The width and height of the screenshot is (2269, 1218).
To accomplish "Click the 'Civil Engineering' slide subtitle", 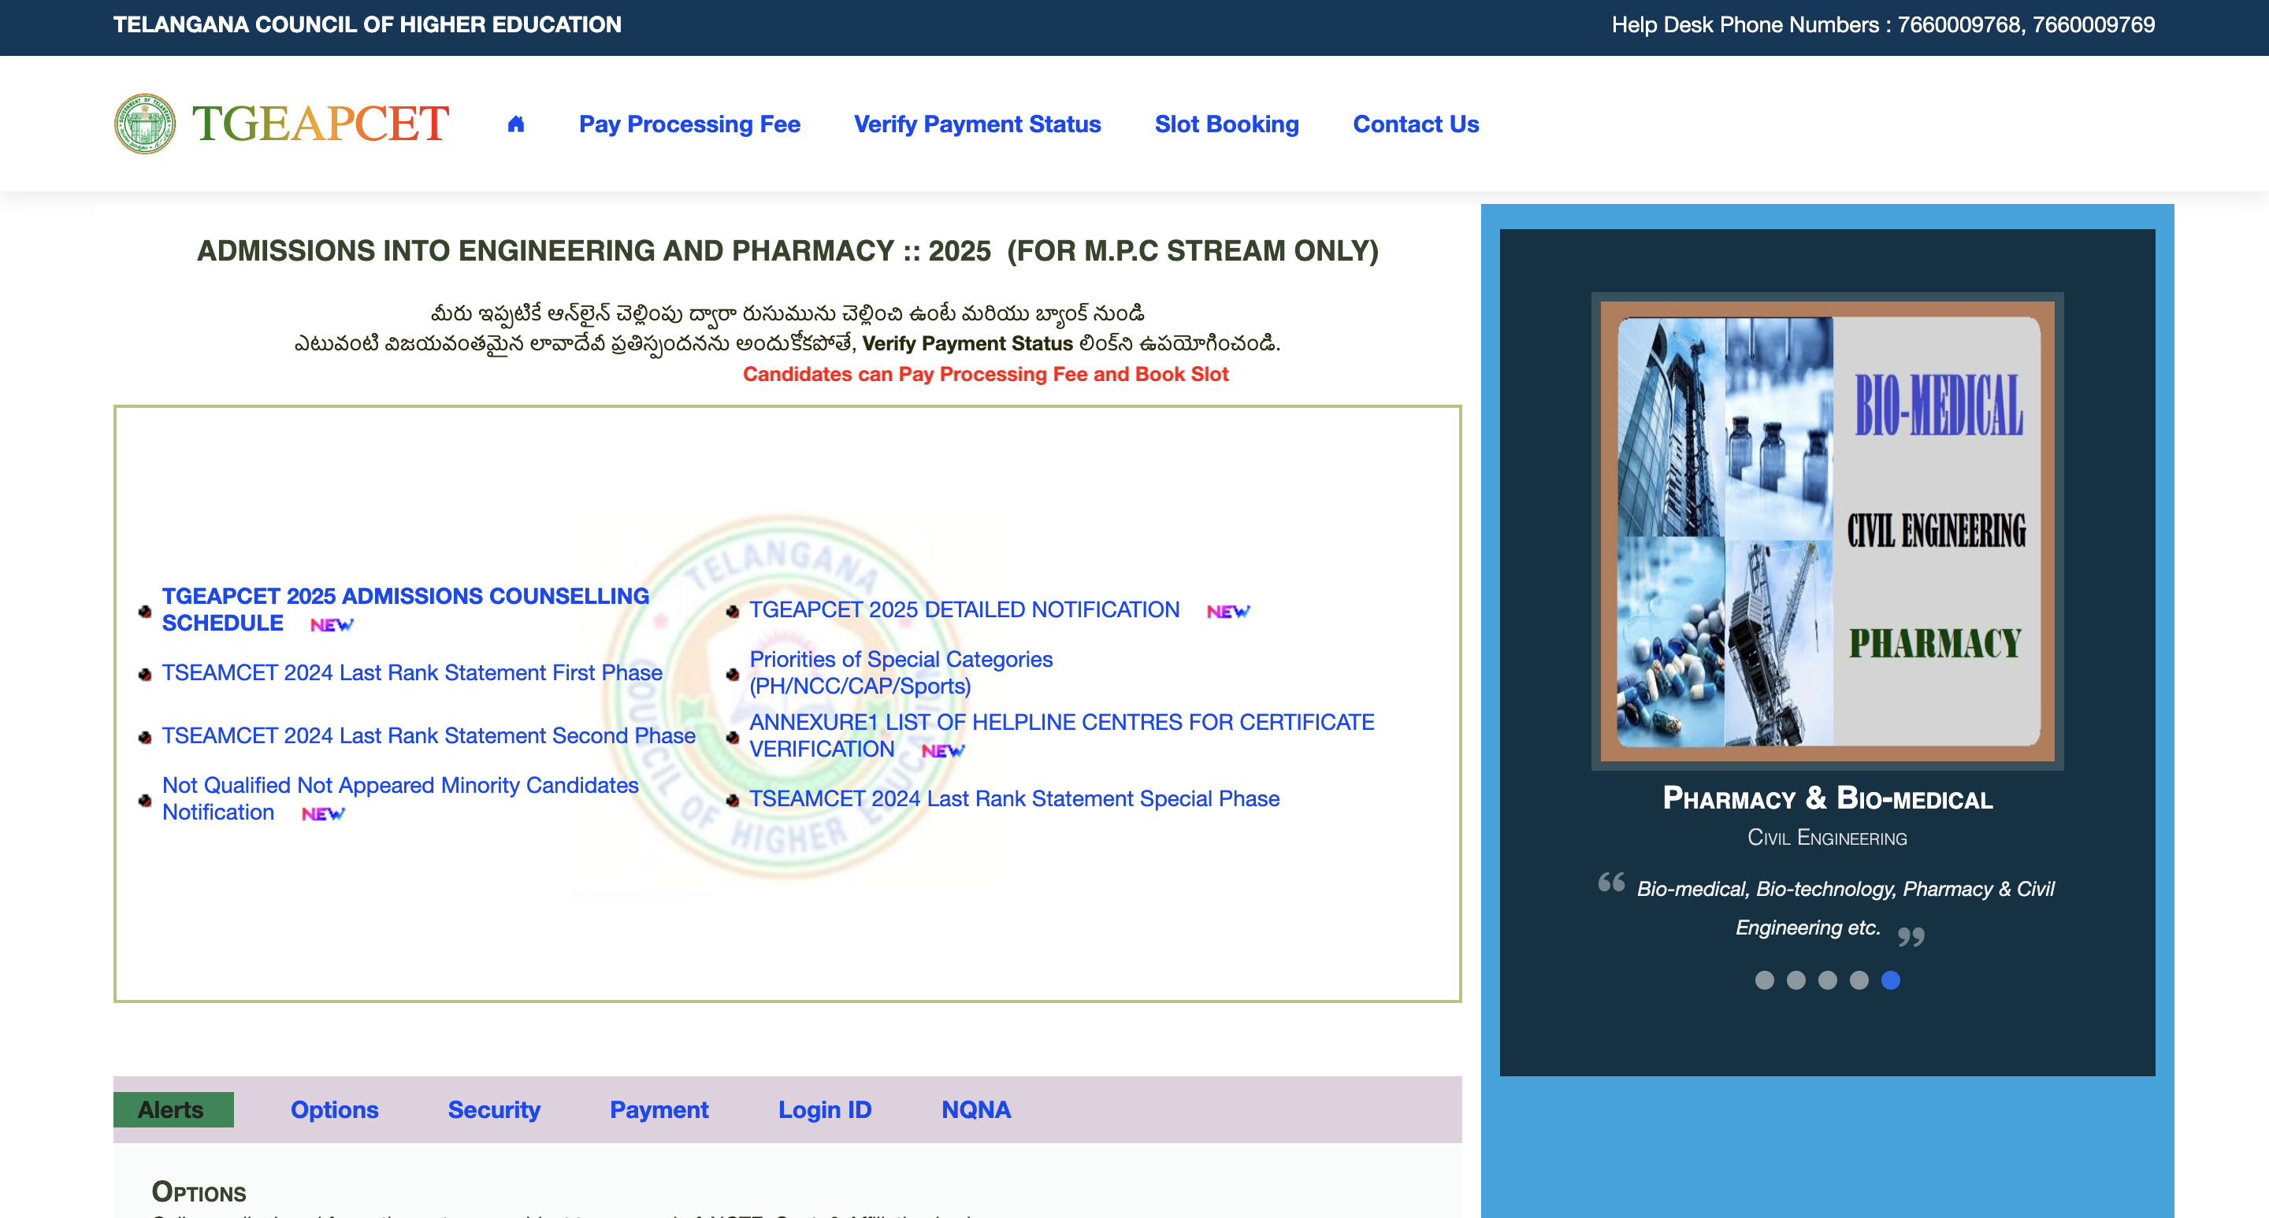I will point(1828,838).
